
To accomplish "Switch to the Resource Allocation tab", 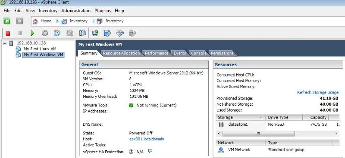I will 122,53.
